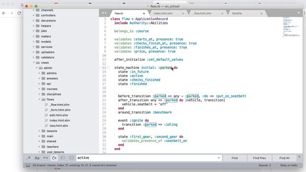
Task: Expand the api folder
Action: [39, 84]
